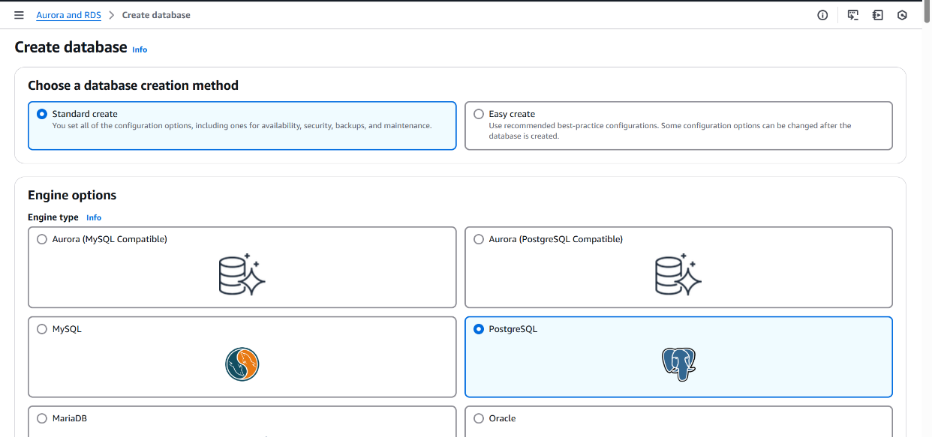This screenshot has height=437, width=932.
Task: Click the breadcrumb chevron after Aurora and RDS
Action: [112, 15]
